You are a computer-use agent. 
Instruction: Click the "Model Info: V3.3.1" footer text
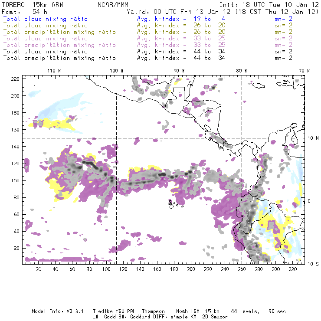(58, 311)
